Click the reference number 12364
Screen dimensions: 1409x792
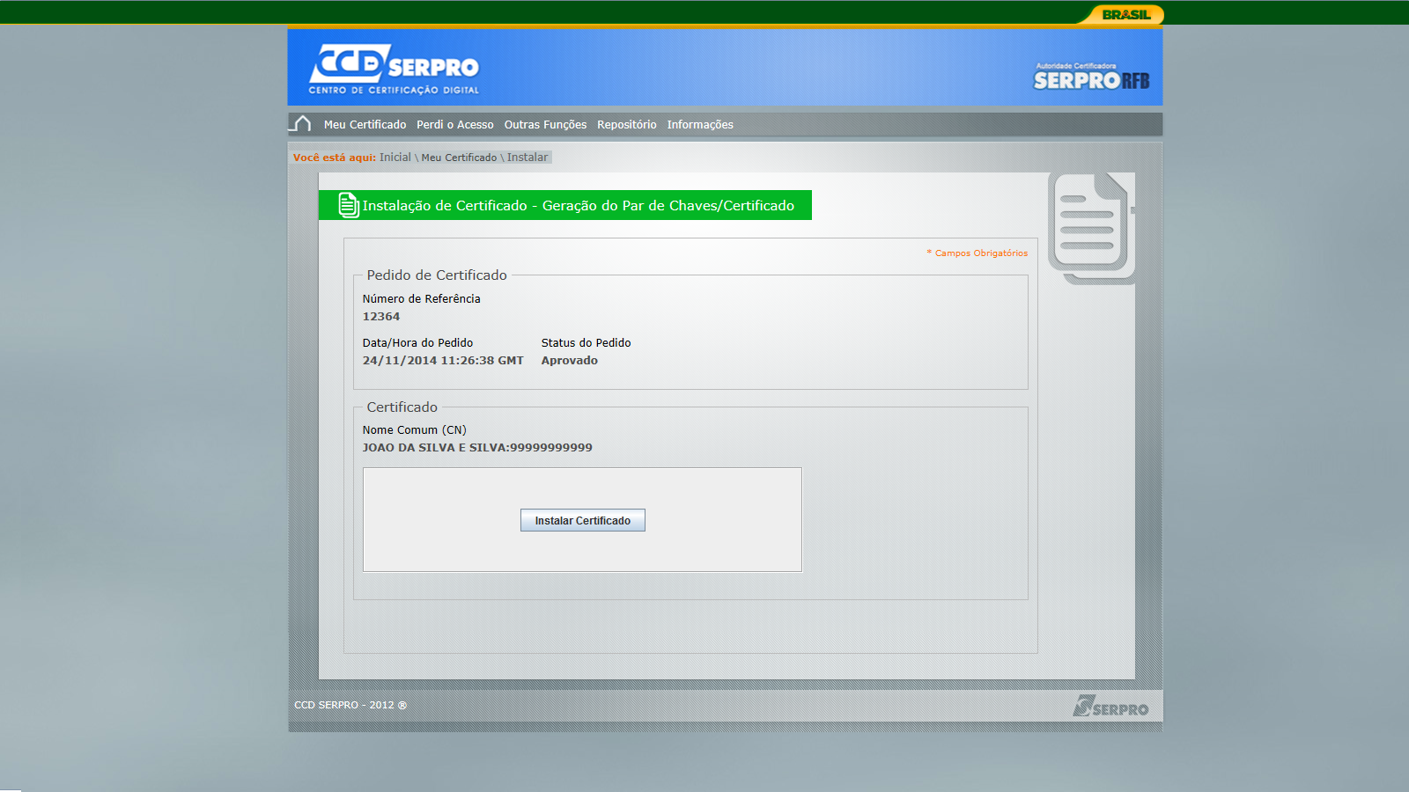click(x=381, y=317)
